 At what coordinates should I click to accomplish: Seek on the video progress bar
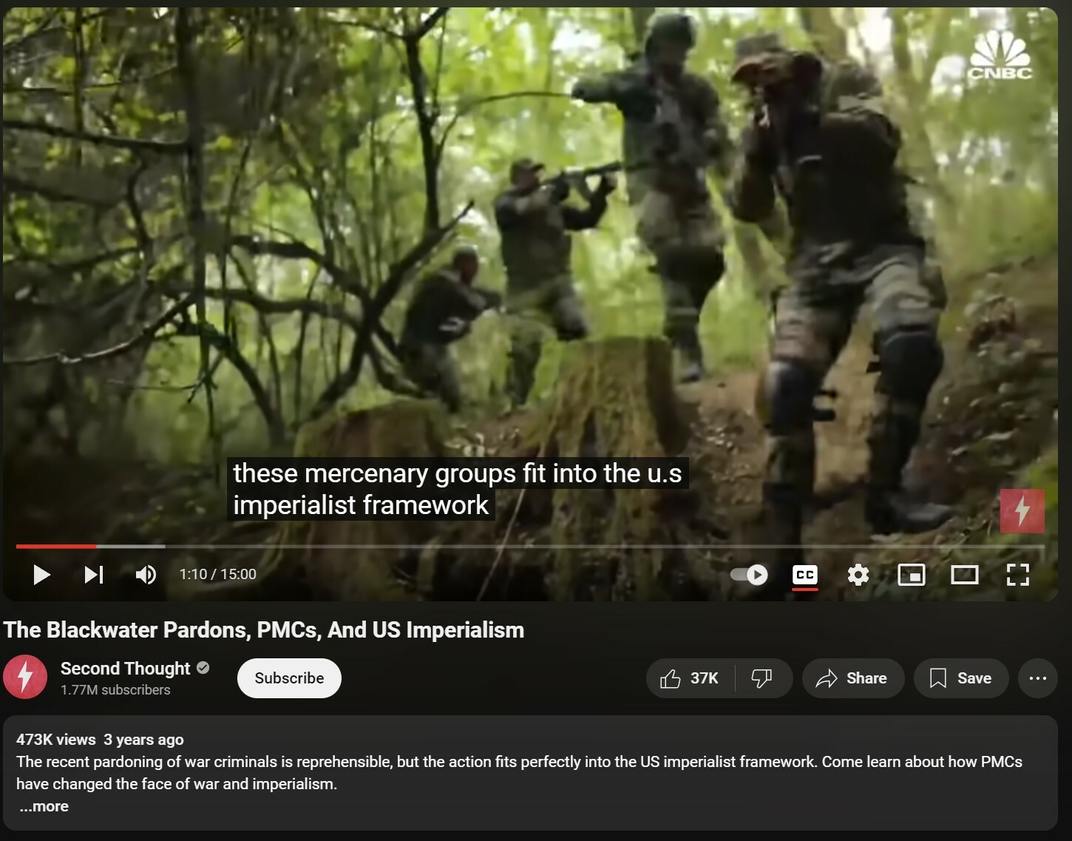(x=530, y=547)
